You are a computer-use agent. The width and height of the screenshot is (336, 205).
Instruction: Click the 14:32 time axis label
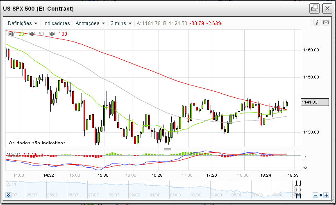coord(48,175)
